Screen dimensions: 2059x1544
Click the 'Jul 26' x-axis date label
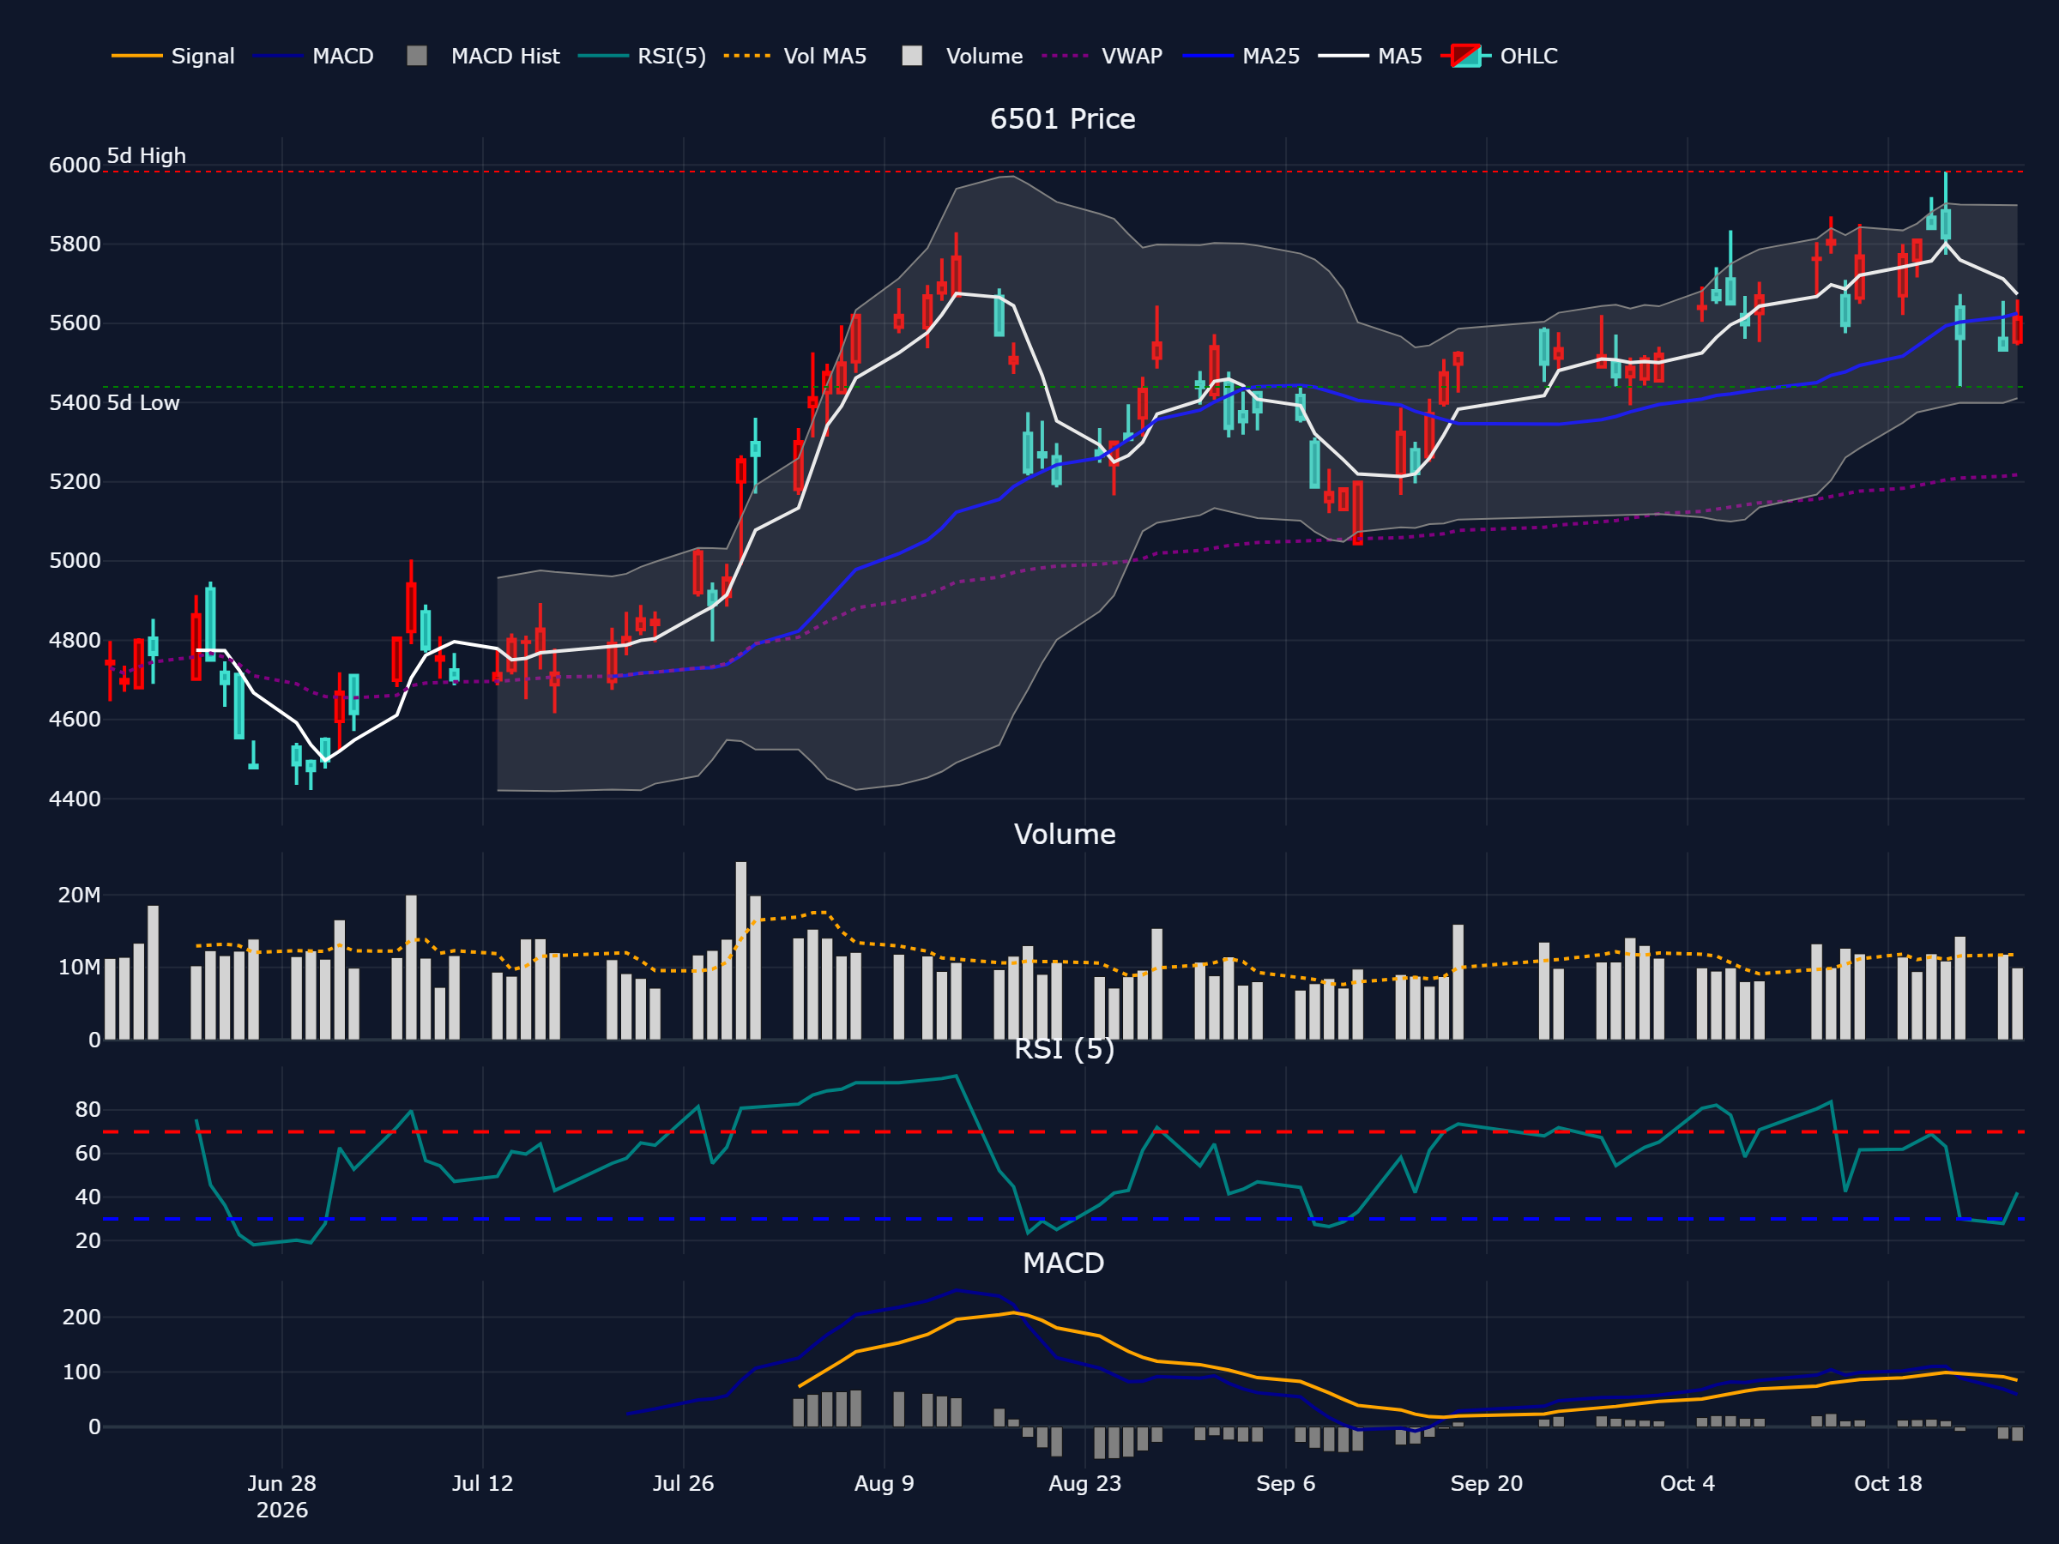click(683, 1483)
